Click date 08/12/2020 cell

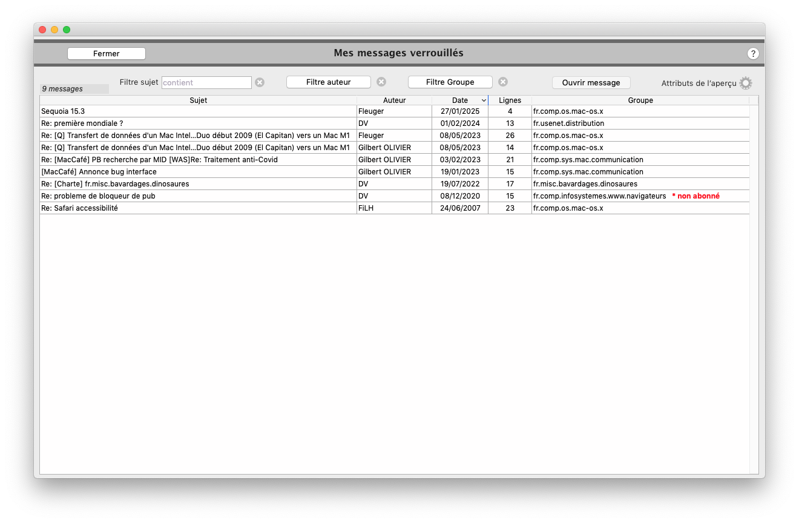tap(460, 196)
